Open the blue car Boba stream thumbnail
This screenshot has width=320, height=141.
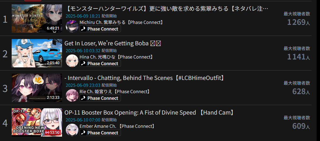click(x=37, y=53)
